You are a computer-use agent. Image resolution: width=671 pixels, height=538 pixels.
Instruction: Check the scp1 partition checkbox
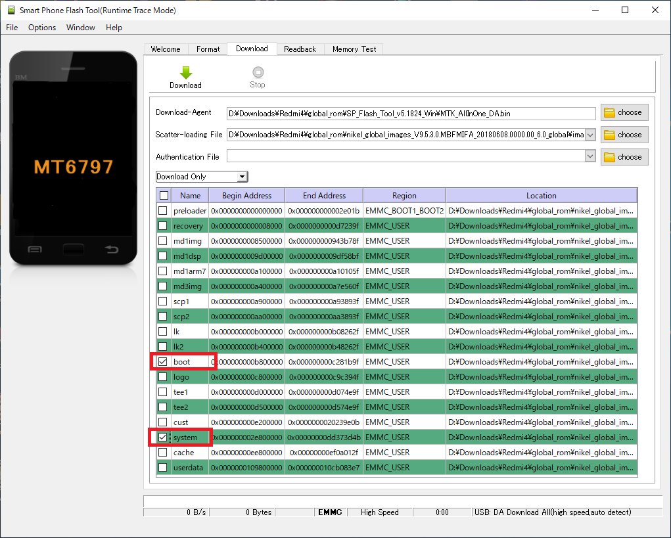[x=162, y=301]
